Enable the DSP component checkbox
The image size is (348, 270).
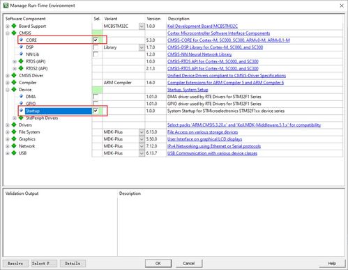pyautogui.click(x=96, y=47)
